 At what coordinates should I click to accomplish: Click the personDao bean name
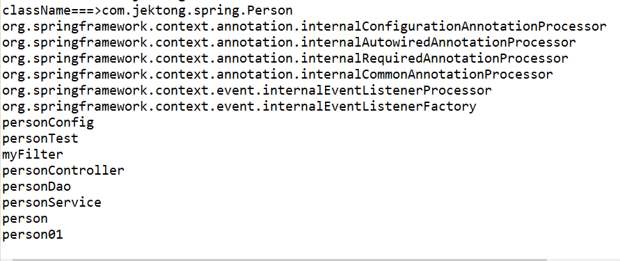(x=36, y=187)
